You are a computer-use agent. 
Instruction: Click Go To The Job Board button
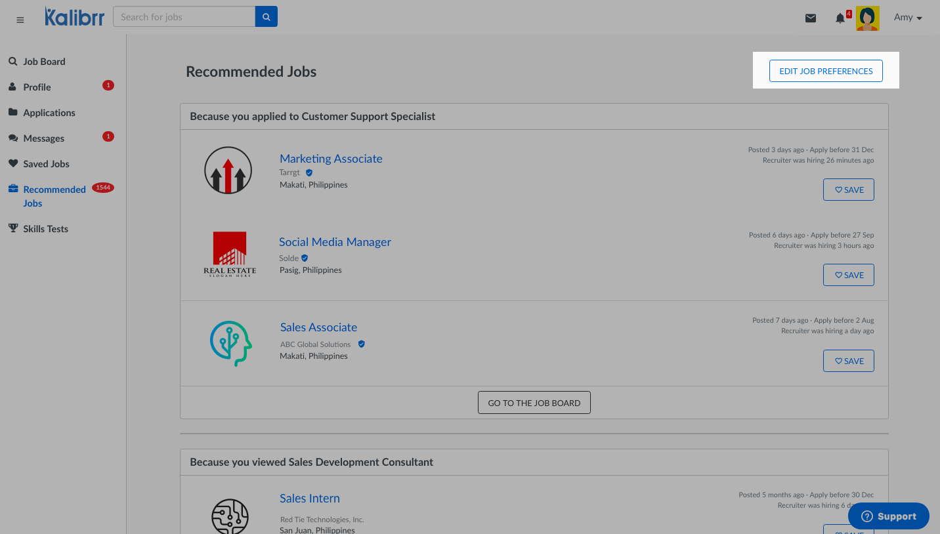click(534, 403)
